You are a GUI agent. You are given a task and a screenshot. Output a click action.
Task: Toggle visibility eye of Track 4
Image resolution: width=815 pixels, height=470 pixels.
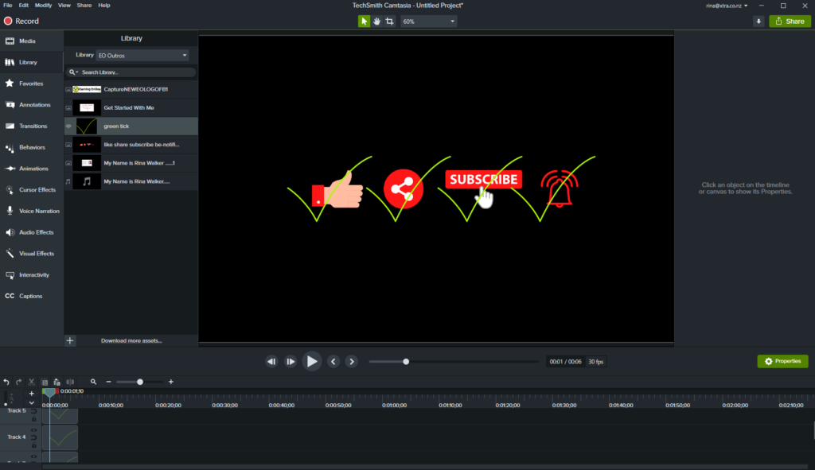[x=33, y=430]
